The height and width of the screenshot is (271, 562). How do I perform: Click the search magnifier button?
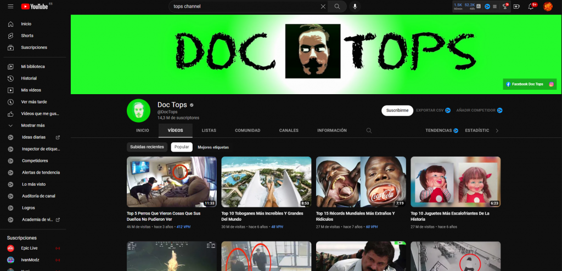tap(338, 7)
